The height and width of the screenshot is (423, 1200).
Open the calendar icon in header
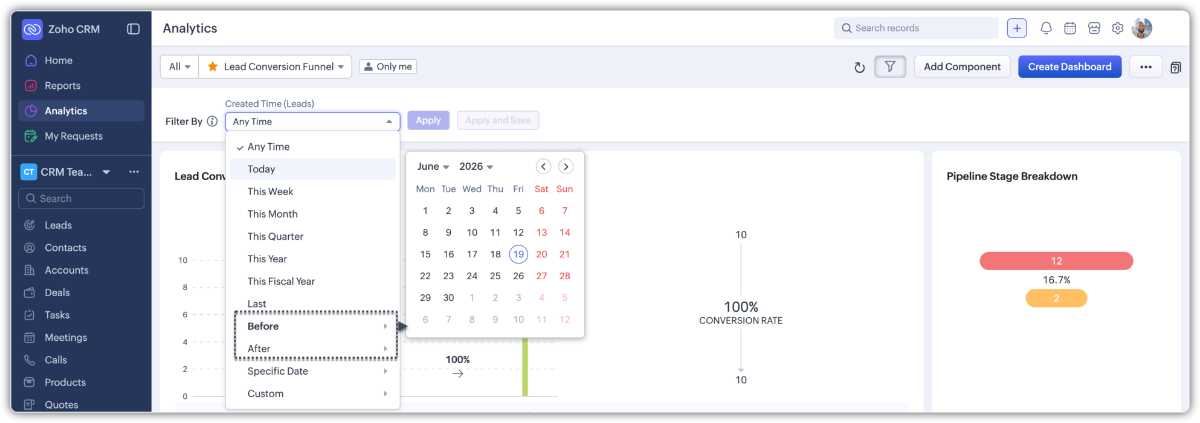(x=1070, y=28)
